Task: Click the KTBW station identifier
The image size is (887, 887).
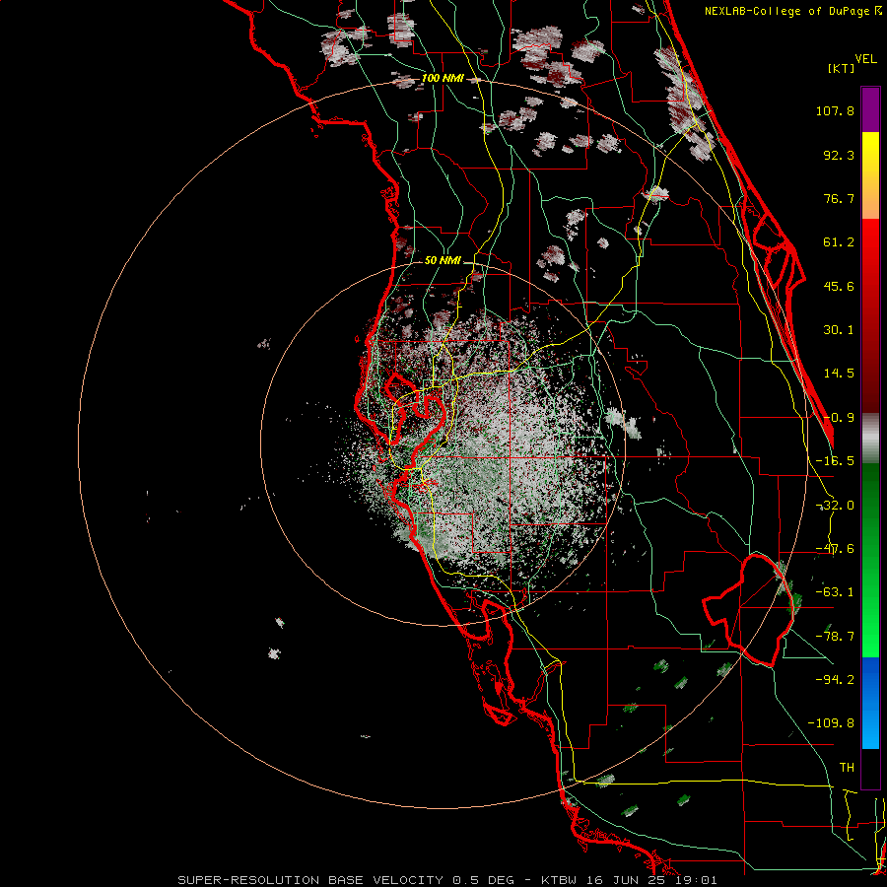Action: 560,880
